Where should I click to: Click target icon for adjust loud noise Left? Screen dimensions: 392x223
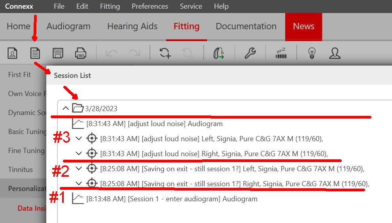click(x=92, y=138)
